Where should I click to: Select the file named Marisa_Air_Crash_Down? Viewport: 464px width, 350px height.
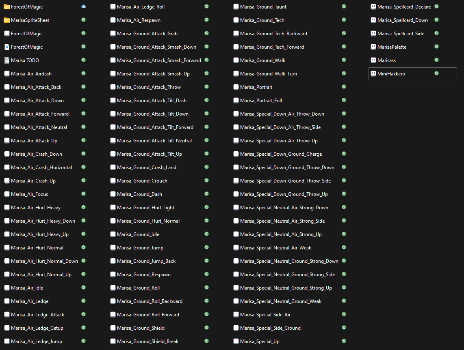(x=37, y=154)
